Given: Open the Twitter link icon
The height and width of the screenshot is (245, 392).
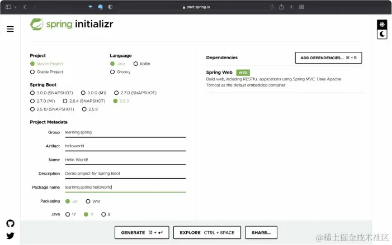Looking at the screenshot, I should click(x=10, y=236).
